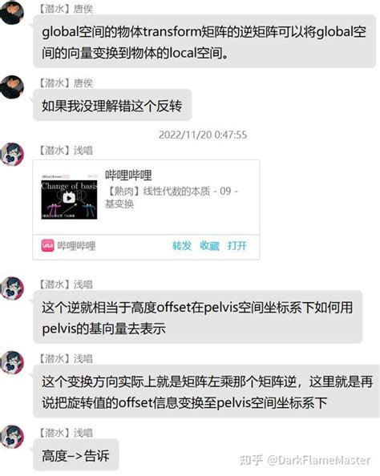
Task: Click 浅唱's avatar beside 这个变换方向 message
Action: click(x=11, y=363)
